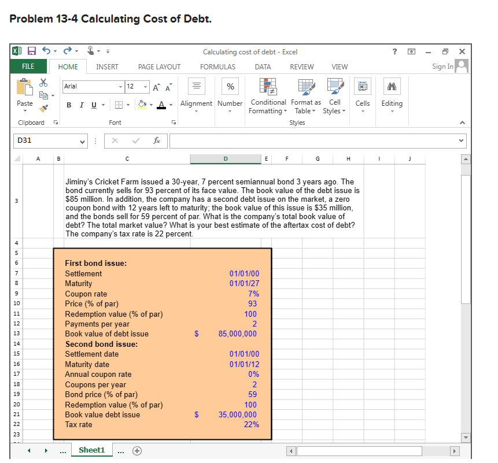Select the Tax rate 22% cell

pos(226,425)
